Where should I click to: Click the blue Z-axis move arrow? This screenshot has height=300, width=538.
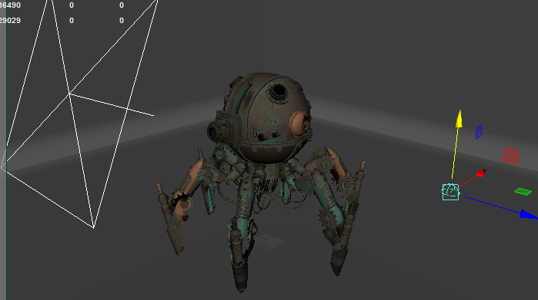pos(528,215)
